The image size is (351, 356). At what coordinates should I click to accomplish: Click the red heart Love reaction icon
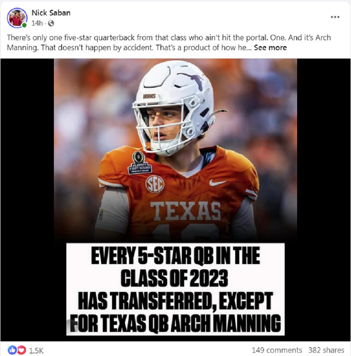click(22, 350)
